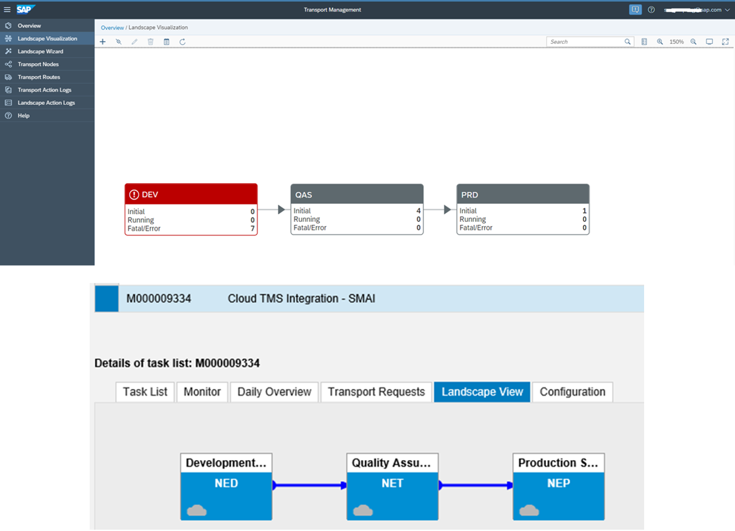Click the Search input field

click(585, 42)
